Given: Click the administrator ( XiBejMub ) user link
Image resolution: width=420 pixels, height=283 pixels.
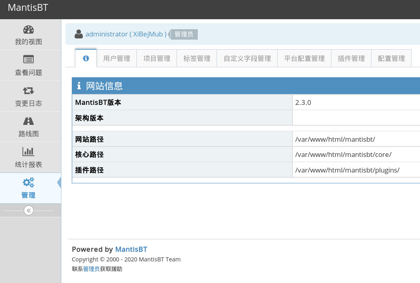Looking at the screenshot, I should (x=126, y=34).
